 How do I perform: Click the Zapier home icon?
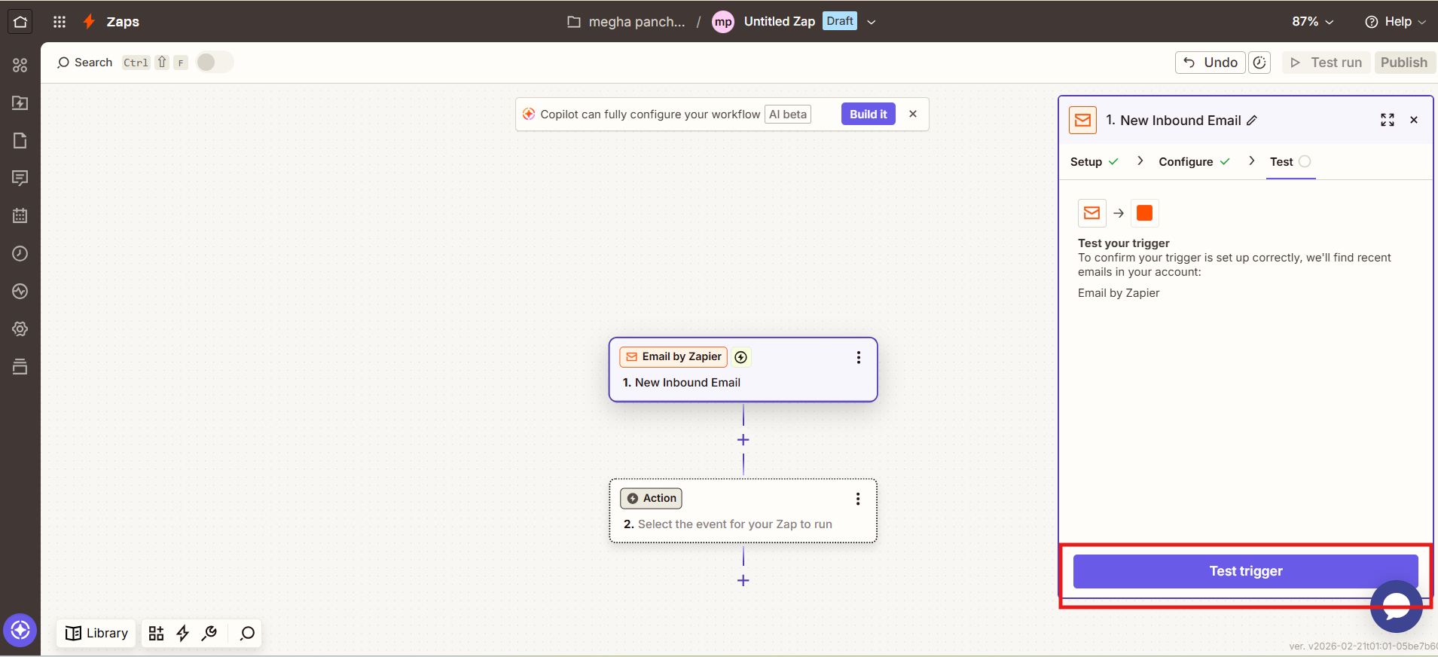point(20,22)
